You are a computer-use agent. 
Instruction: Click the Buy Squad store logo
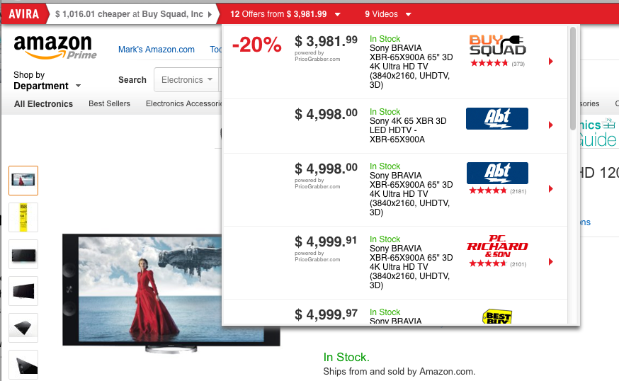point(497,45)
